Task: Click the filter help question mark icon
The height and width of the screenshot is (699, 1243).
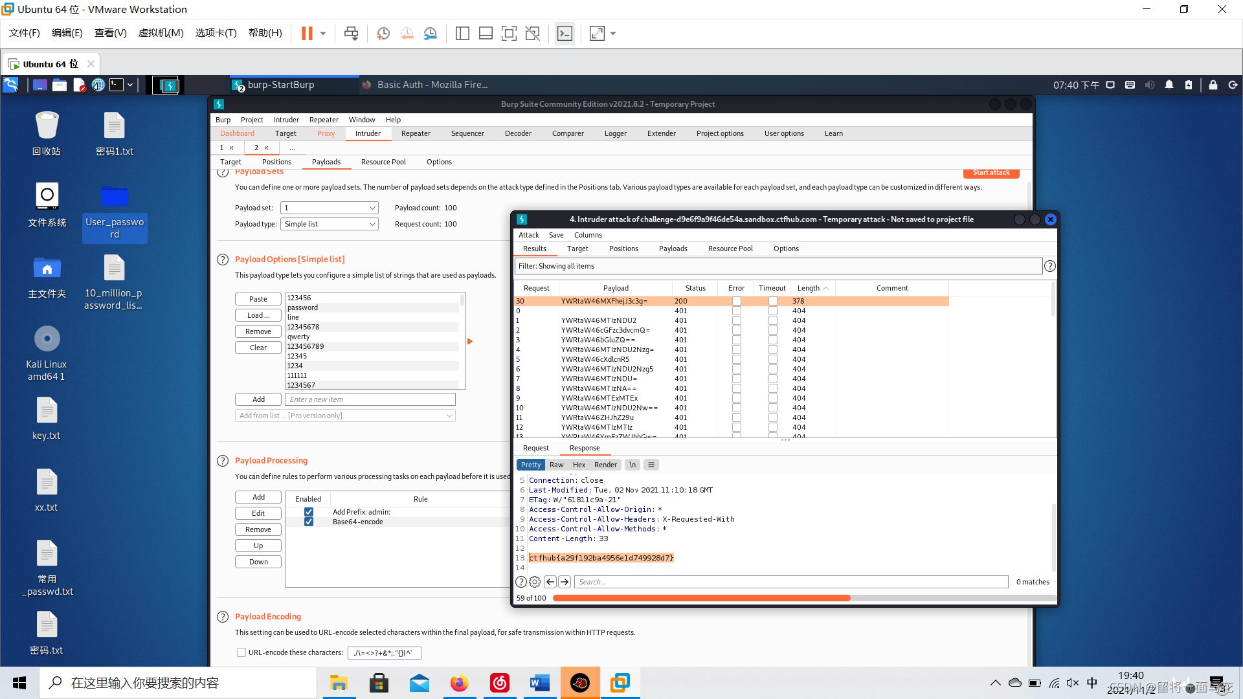Action: click(1049, 266)
